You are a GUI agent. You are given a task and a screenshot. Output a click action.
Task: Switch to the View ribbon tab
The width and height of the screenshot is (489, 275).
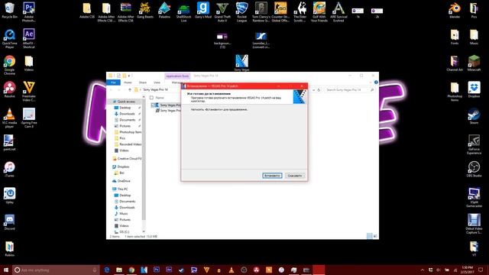point(157,82)
